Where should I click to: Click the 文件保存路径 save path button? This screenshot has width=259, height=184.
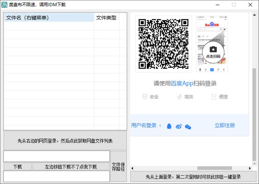pyautogui.click(x=118, y=166)
